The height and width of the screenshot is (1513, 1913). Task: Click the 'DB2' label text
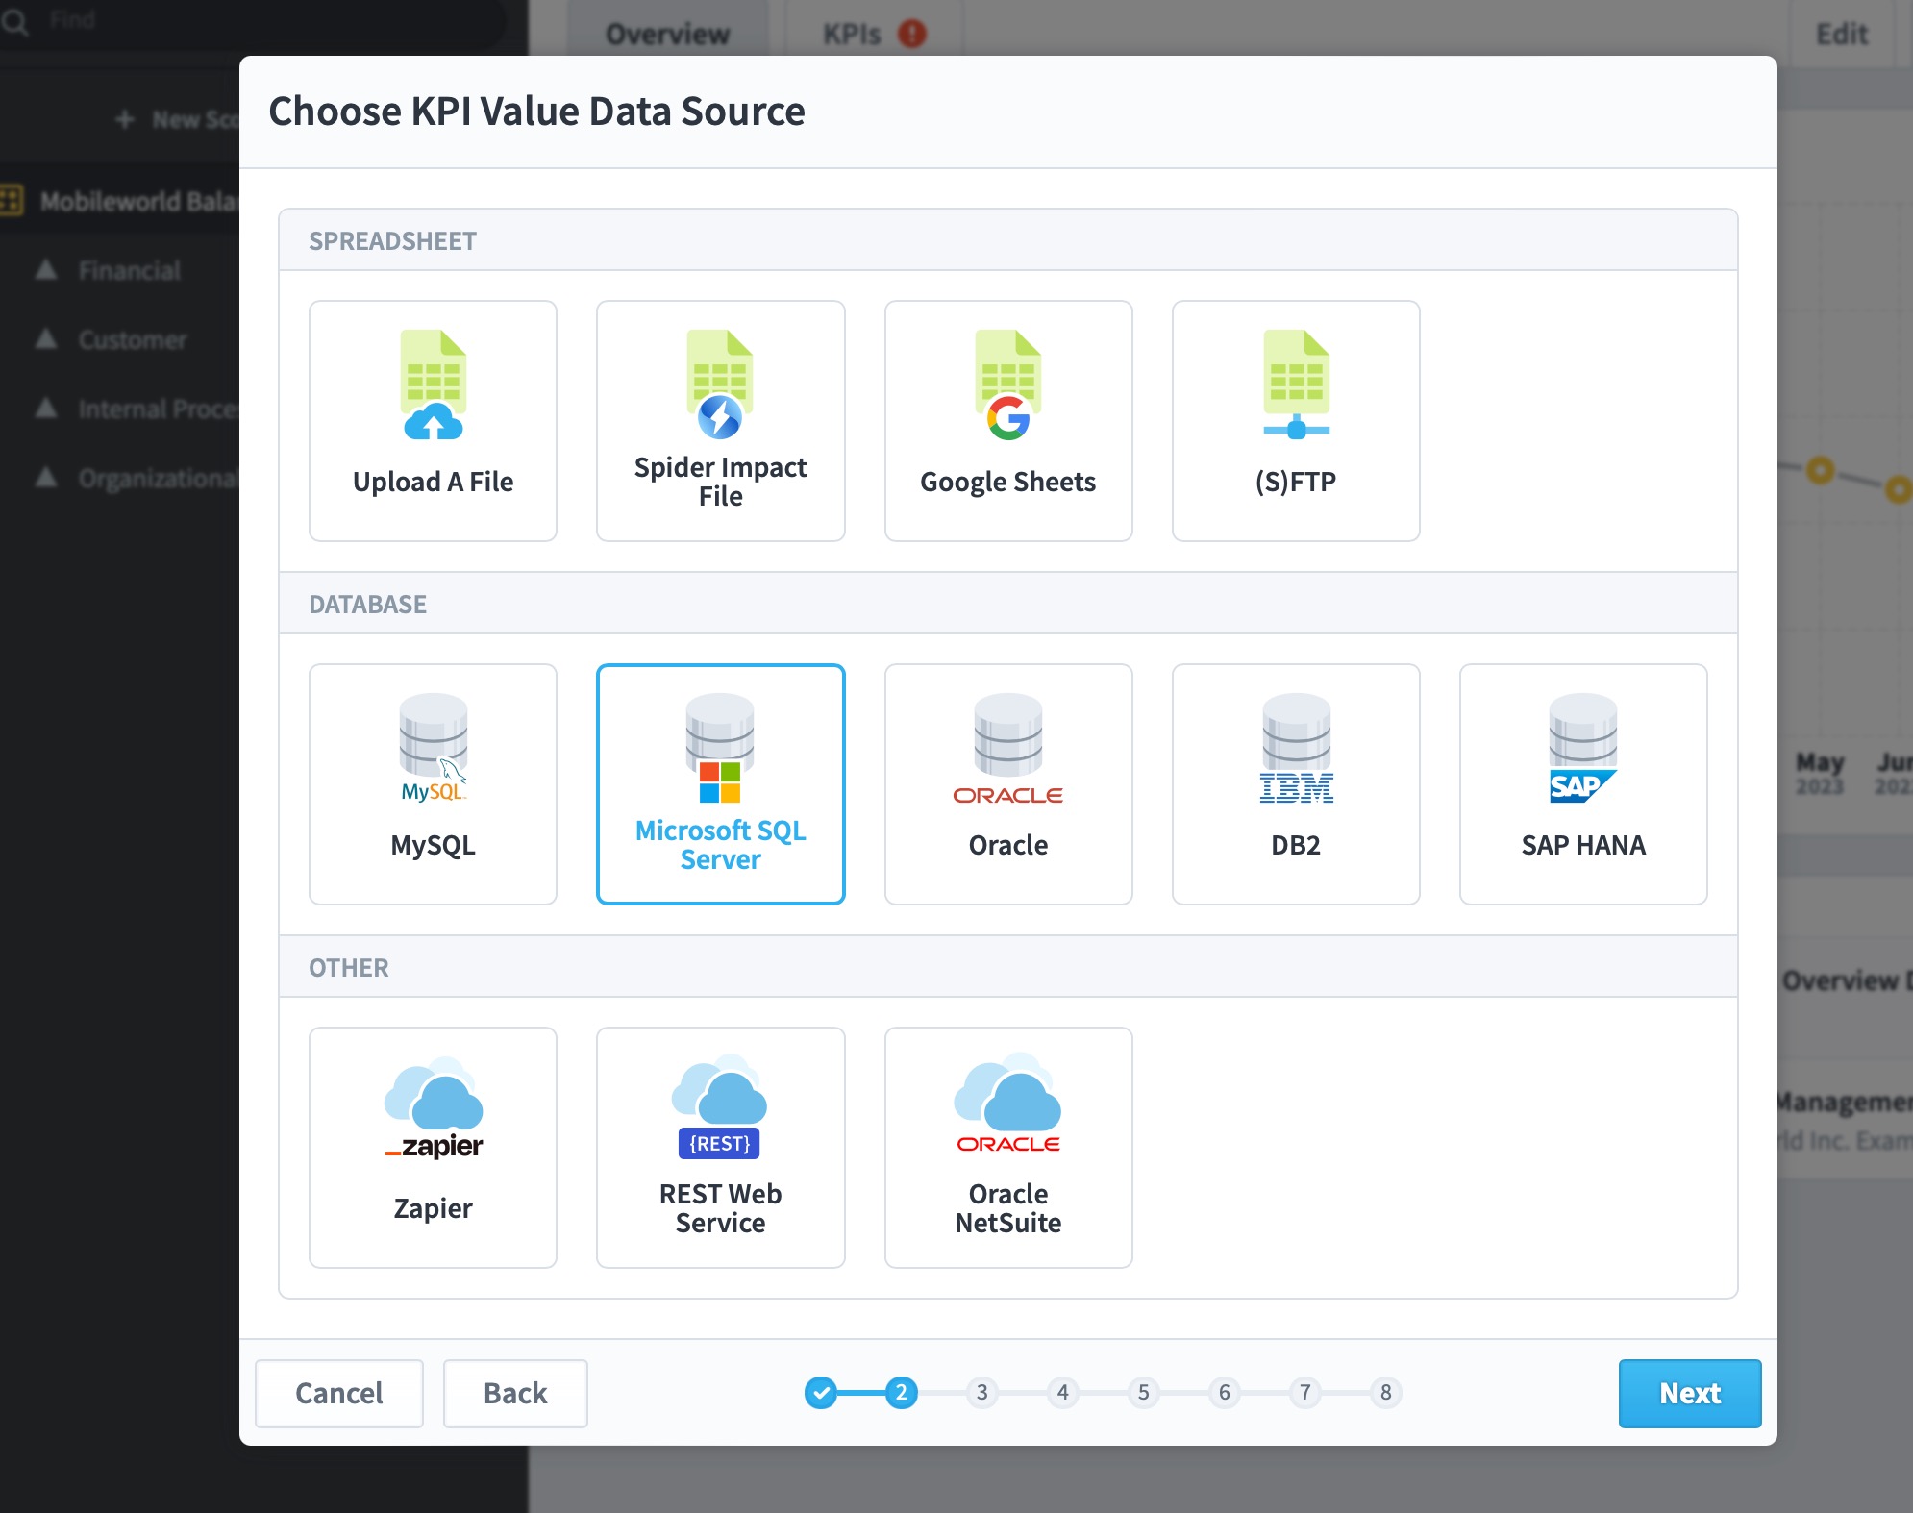click(x=1296, y=845)
